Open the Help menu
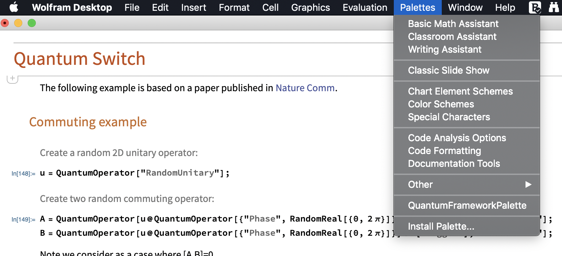The image size is (562, 256). pyautogui.click(x=505, y=7)
